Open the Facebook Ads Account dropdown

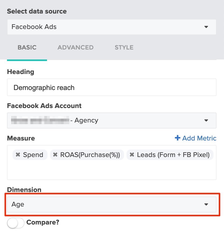click(111, 120)
